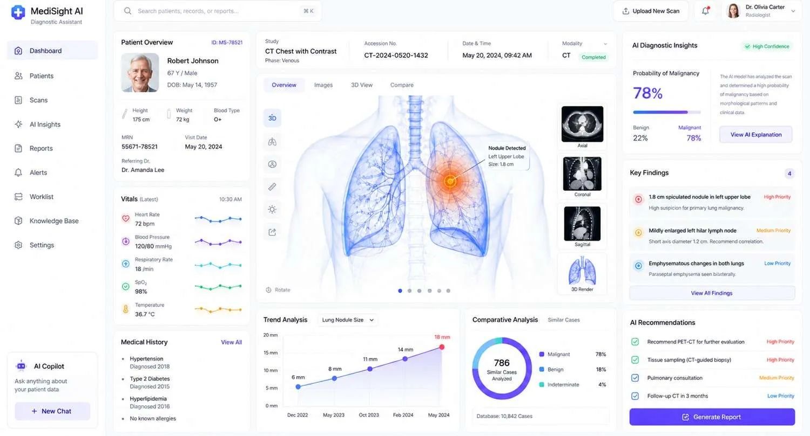This screenshot has width=810, height=436.
Task: Toggle Pulmonary consultation checkbox
Action: [x=635, y=378]
